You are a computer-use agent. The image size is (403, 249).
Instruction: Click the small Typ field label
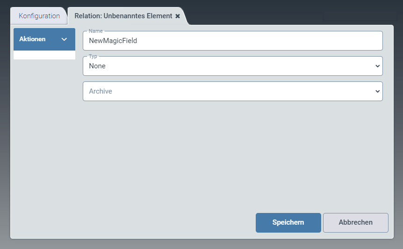(x=93, y=56)
